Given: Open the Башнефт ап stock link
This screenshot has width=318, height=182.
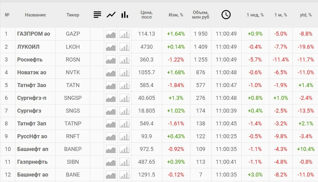Looking at the screenshot, I should 33,149.
